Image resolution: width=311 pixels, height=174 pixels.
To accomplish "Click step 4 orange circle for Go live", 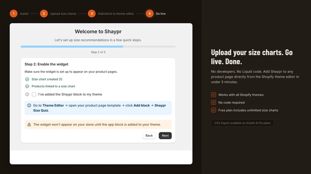I will [150, 14].
